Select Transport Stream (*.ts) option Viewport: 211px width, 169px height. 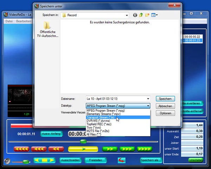pyautogui.click(x=118, y=117)
